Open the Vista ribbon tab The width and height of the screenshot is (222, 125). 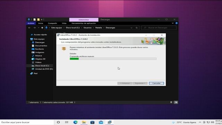coord(64,23)
